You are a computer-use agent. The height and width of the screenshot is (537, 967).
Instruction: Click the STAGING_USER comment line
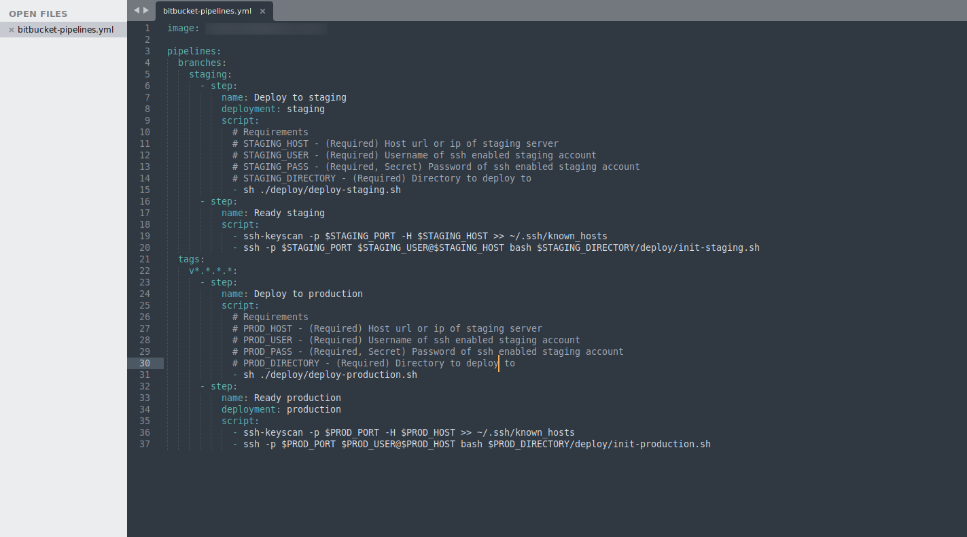pos(415,155)
